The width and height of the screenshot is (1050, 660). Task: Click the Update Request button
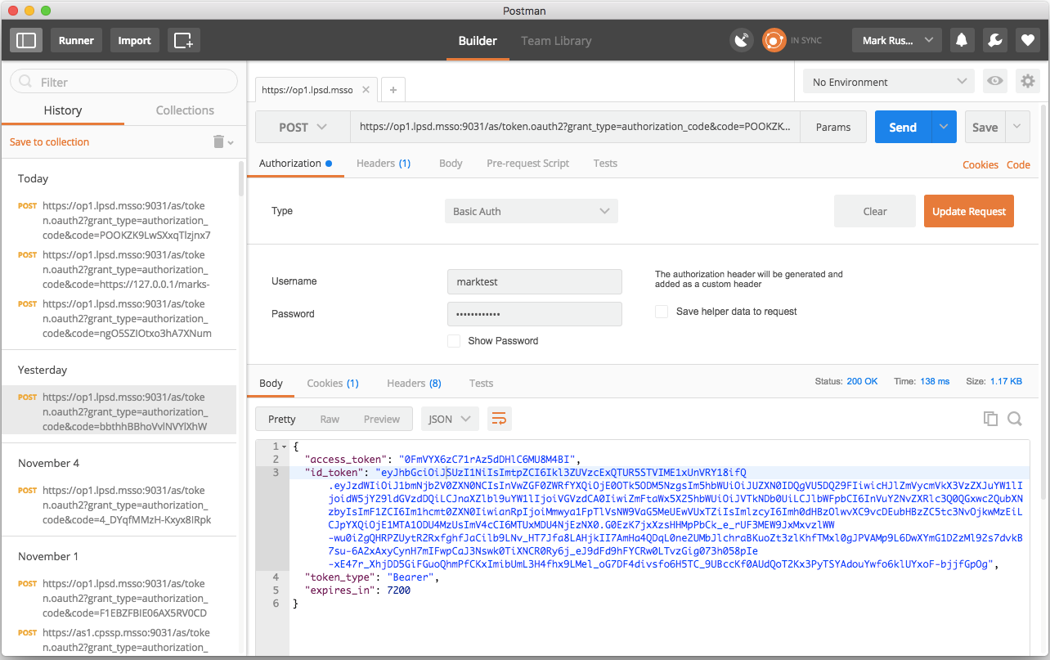969,211
